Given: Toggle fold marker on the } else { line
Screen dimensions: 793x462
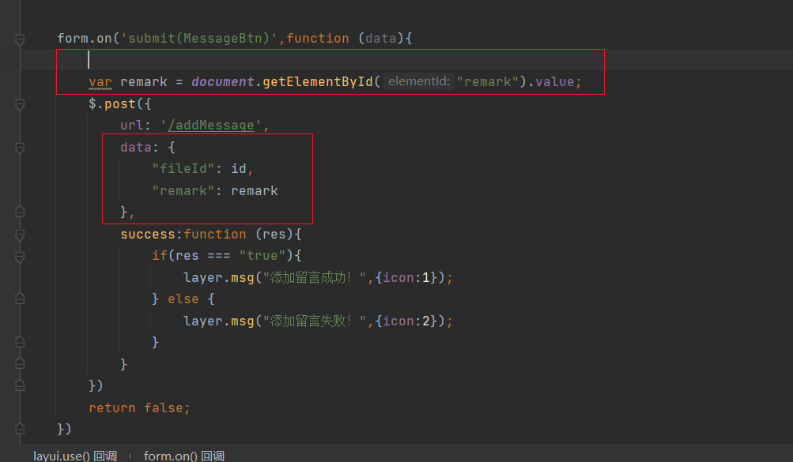Looking at the screenshot, I should click(x=20, y=299).
